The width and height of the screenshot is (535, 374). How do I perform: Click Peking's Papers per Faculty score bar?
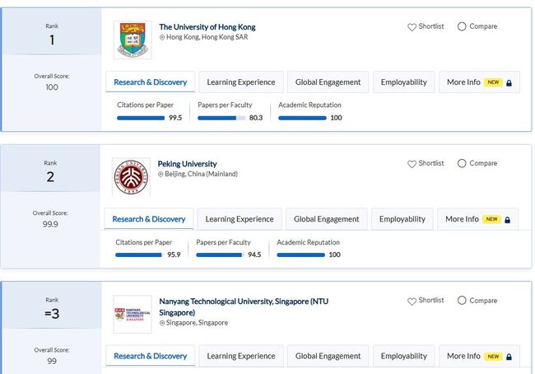[220, 255]
